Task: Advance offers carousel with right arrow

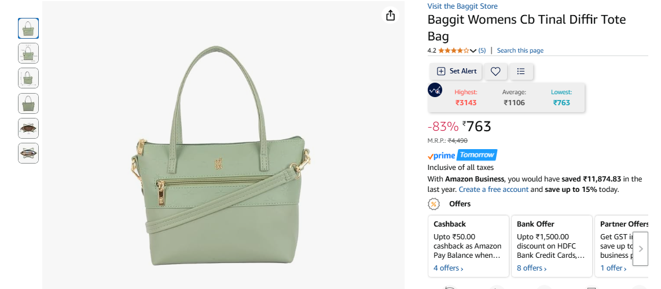Action: tap(640, 249)
